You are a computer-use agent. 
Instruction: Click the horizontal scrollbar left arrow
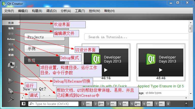(x=22, y=98)
